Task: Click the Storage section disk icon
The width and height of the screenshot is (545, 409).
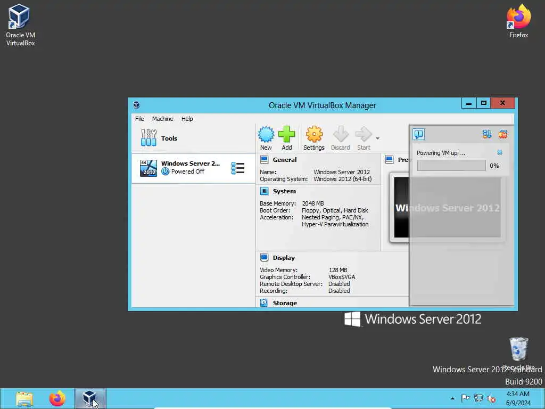Action: pyautogui.click(x=264, y=302)
